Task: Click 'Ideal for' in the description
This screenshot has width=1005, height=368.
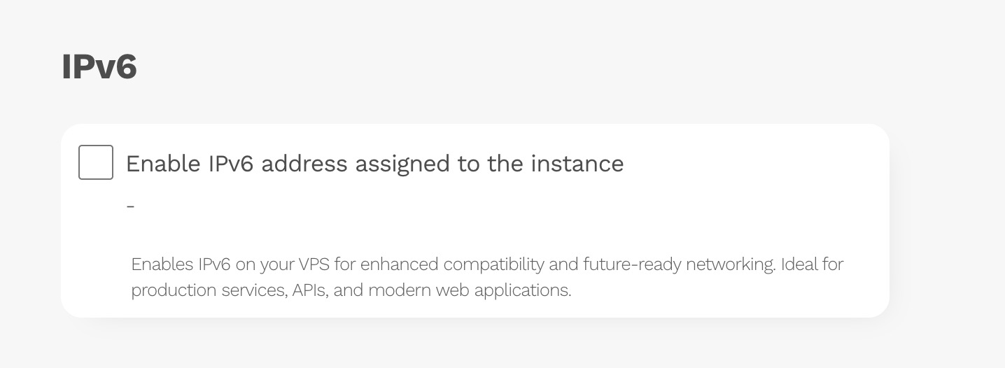Action: pyautogui.click(x=812, y=264)
